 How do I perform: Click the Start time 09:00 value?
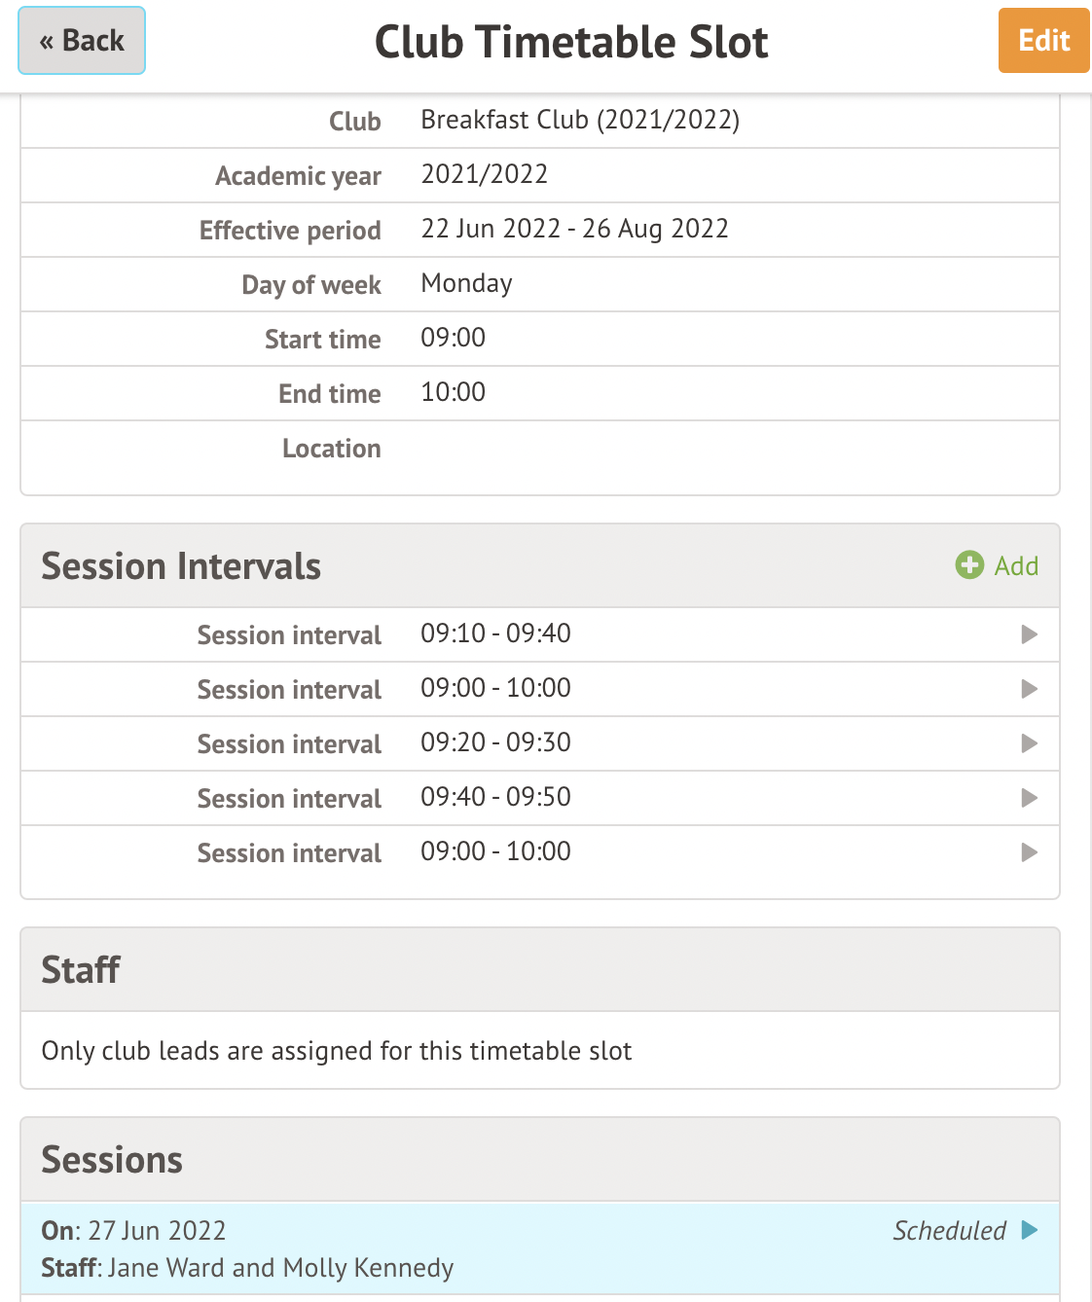[453, 338]
